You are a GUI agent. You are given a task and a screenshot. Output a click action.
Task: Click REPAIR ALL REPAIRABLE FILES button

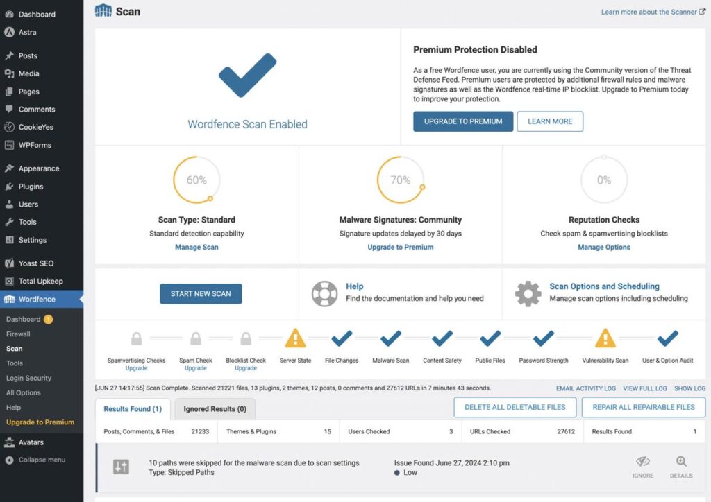[x=644, y=407]
